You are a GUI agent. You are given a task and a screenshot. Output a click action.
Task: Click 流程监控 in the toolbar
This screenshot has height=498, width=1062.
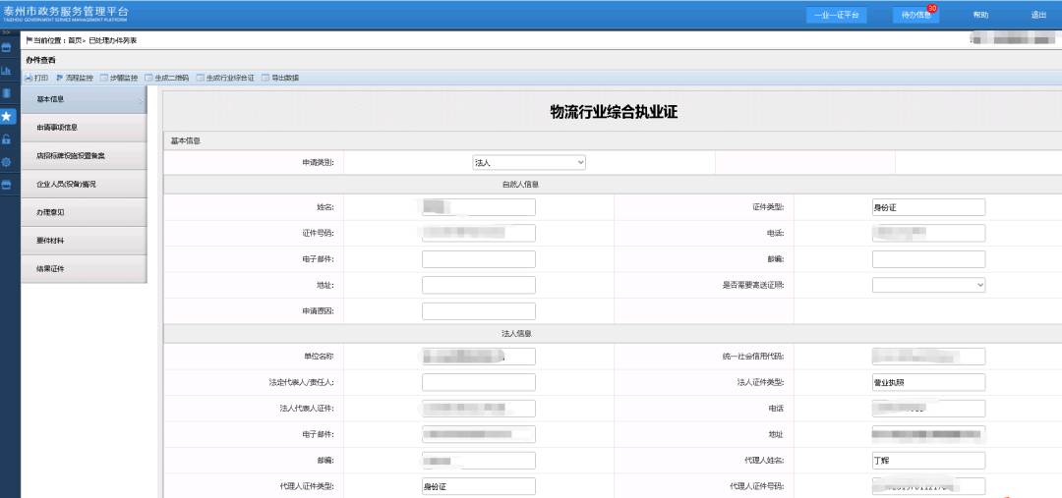pyautogui.click(x=75, y=78)
